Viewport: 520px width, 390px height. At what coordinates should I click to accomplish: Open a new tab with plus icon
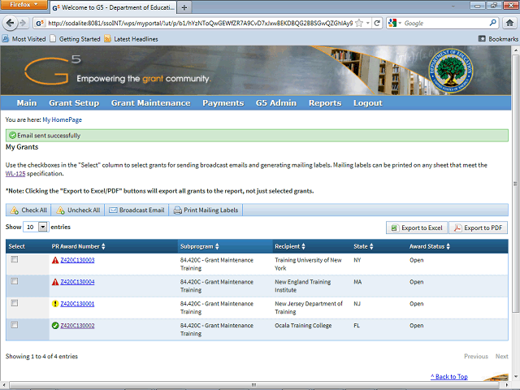click(x=184, y=7)
